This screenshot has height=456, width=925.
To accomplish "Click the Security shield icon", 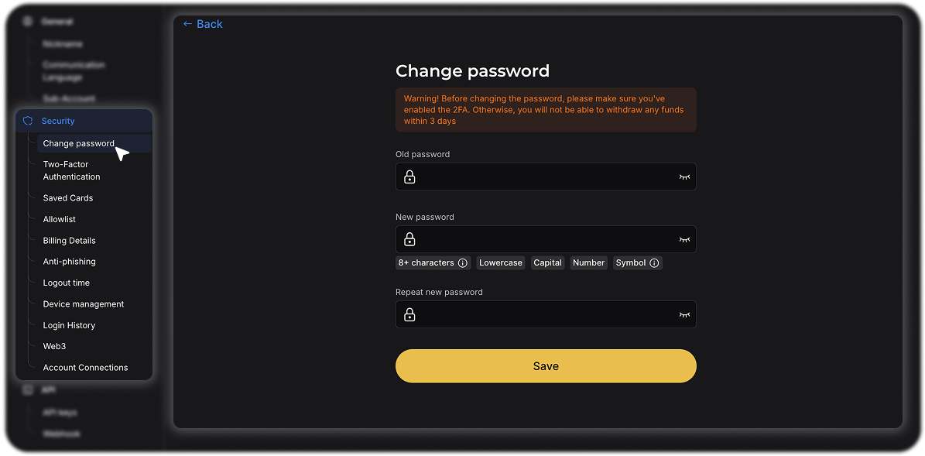I will pyautogui.click(x=28, y=121).
